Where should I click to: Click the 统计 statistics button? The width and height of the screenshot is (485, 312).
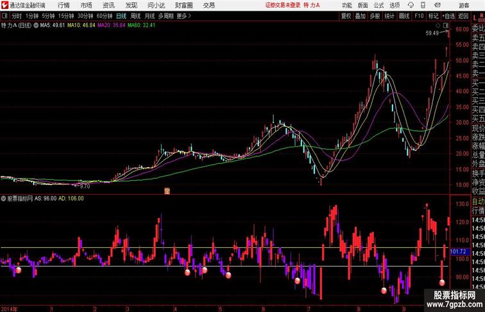pos(389,16)
